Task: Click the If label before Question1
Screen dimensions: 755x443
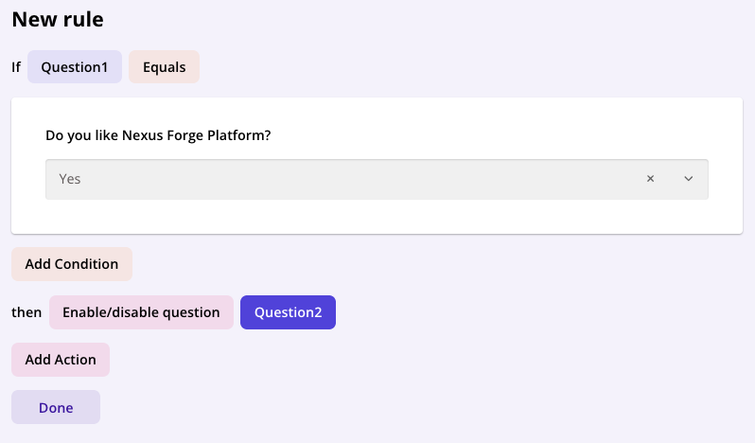Action: click(x=16, y=67)
